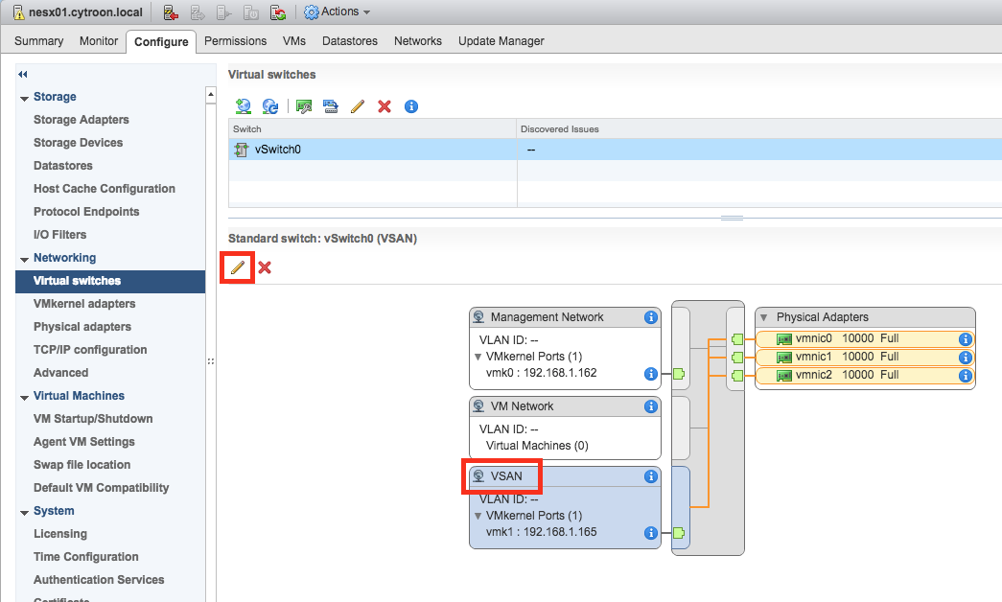
Task: Collapse VMkernel Ports under Management Network
Action: 478,357
